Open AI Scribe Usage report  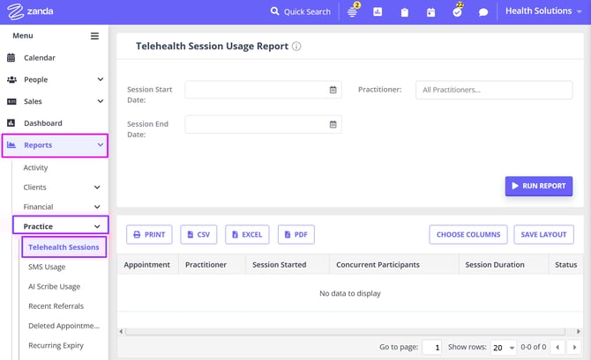(x=54, y=286)
